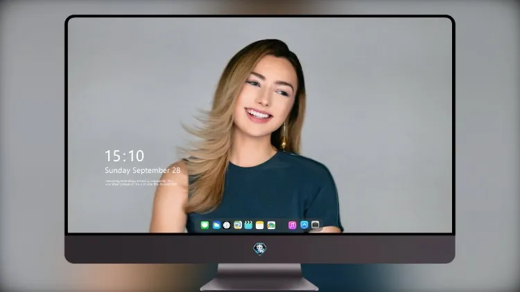Open the Clock app in dock
This screenshot has width=520, height=292.
(x=227, y=225)
